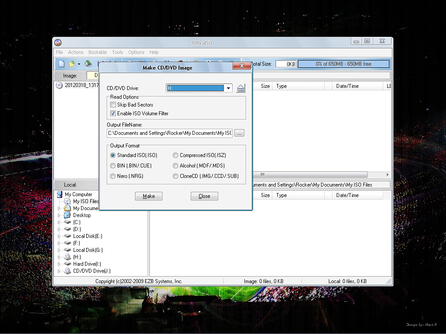Click into the Output FileName field
This screenshot has width=446, height=334.
170,133
